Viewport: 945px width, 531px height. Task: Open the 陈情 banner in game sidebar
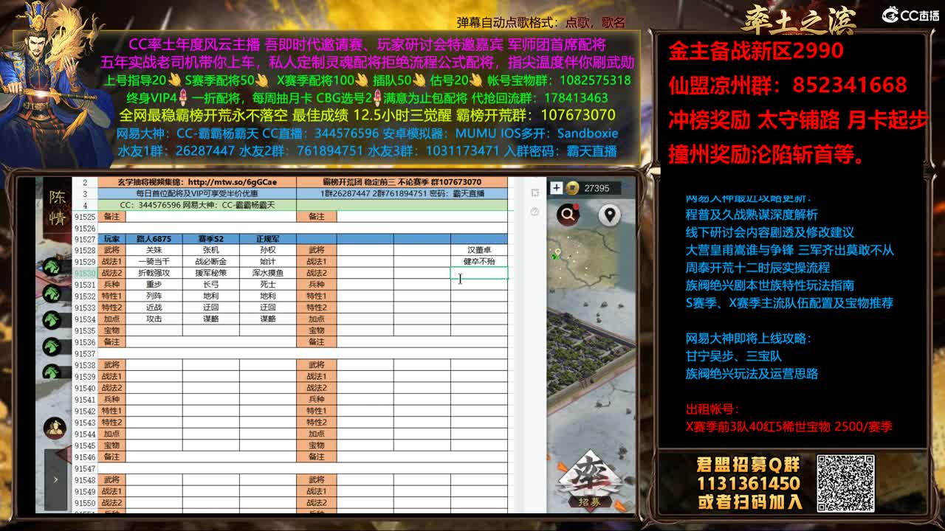pyautogui.click(x=57, y=209)
